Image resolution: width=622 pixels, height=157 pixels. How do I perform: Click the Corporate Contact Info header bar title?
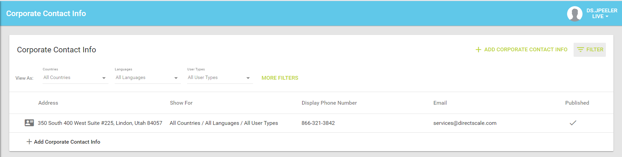(46, 14)
